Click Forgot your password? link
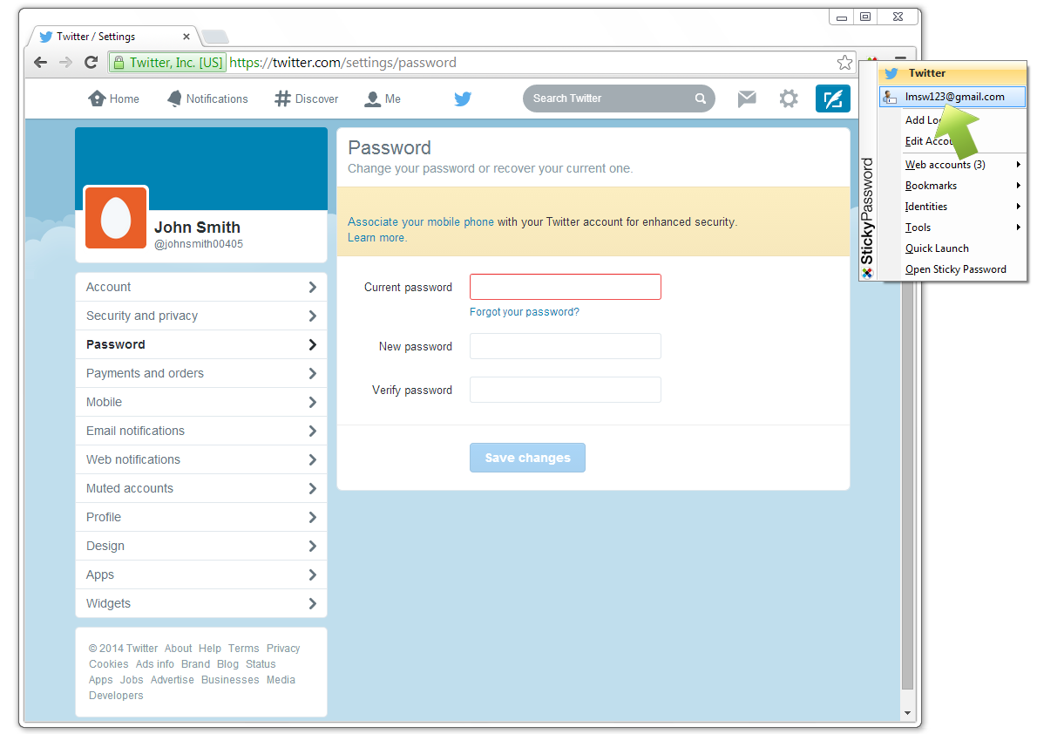1037x734 pixels. tap(525, 312)
